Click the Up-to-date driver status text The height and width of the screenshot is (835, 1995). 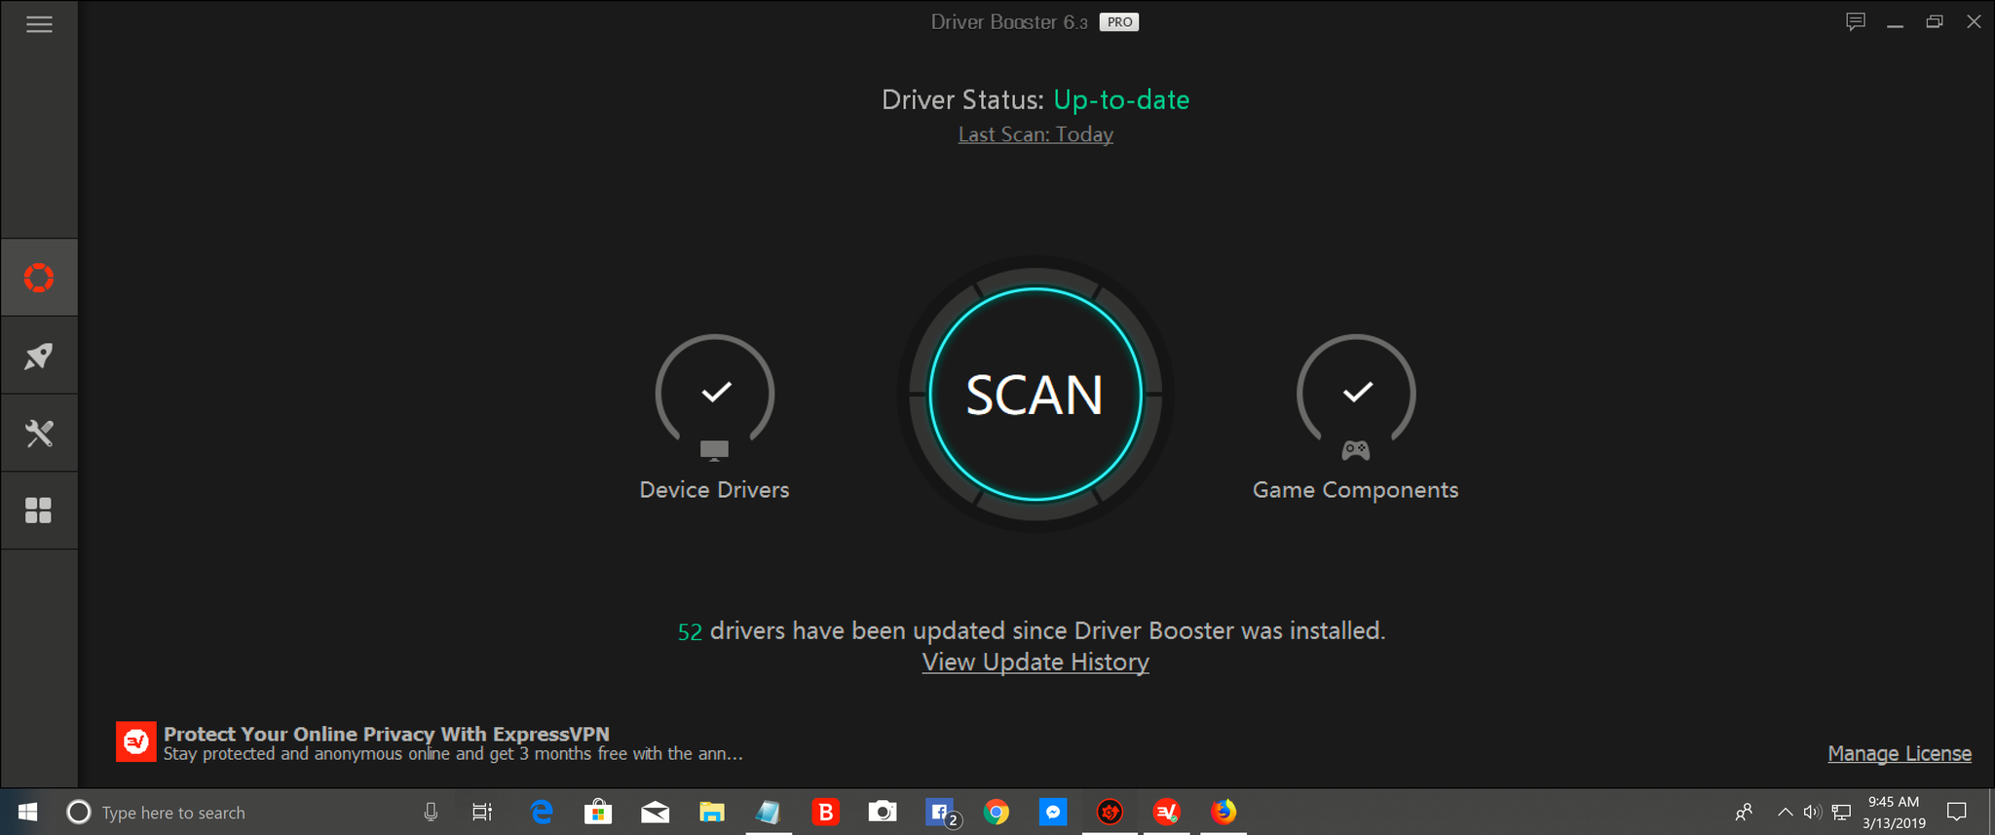click(1121, 99)
